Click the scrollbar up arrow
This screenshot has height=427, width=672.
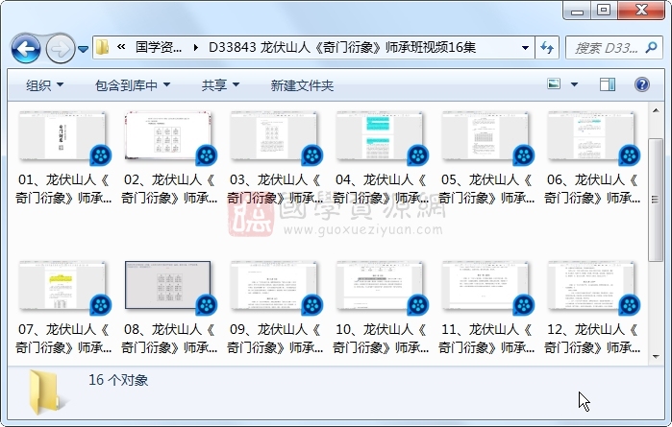(x=656, y=110)
